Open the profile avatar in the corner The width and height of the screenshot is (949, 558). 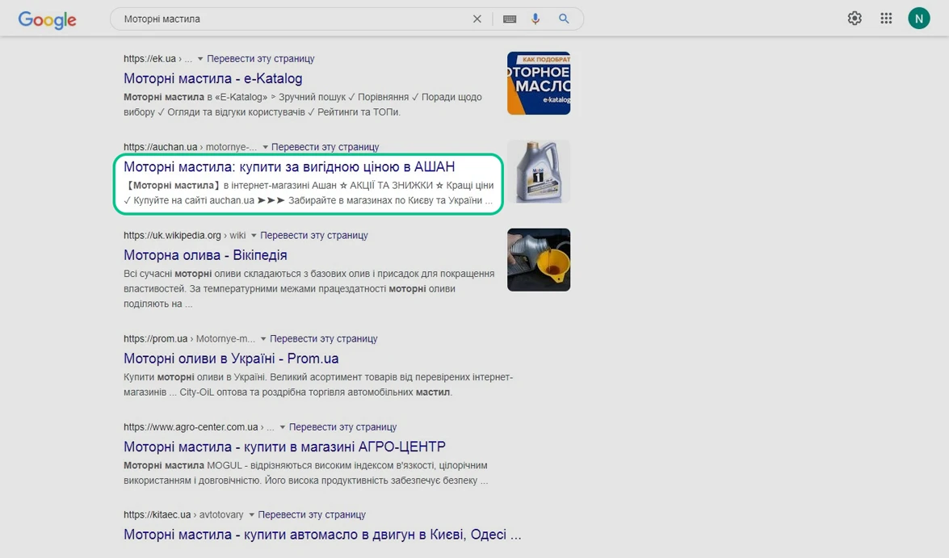tap(918, 17)
